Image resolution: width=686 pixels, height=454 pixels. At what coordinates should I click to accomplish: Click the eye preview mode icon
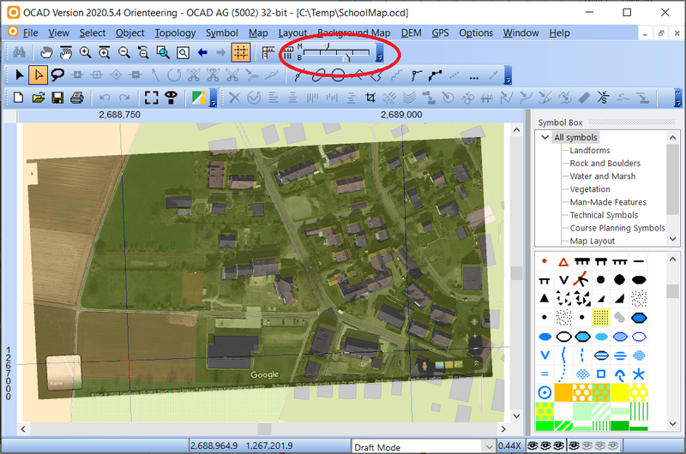[x=171, y=98]
